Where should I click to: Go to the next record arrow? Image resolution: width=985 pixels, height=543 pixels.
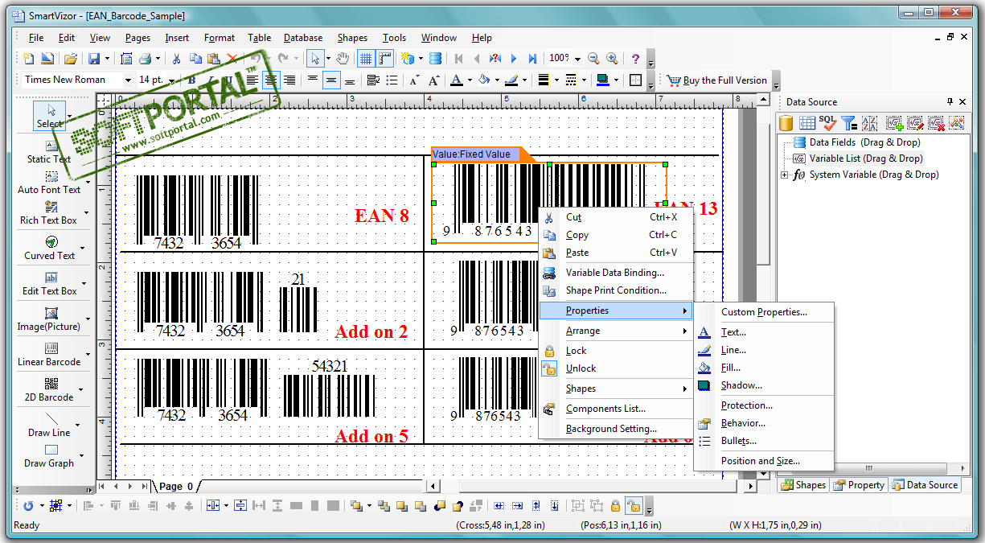514,59
